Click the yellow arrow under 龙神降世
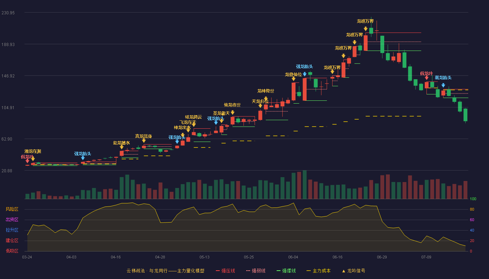Viewport: 489px width, 279px height. coord(266,99)
